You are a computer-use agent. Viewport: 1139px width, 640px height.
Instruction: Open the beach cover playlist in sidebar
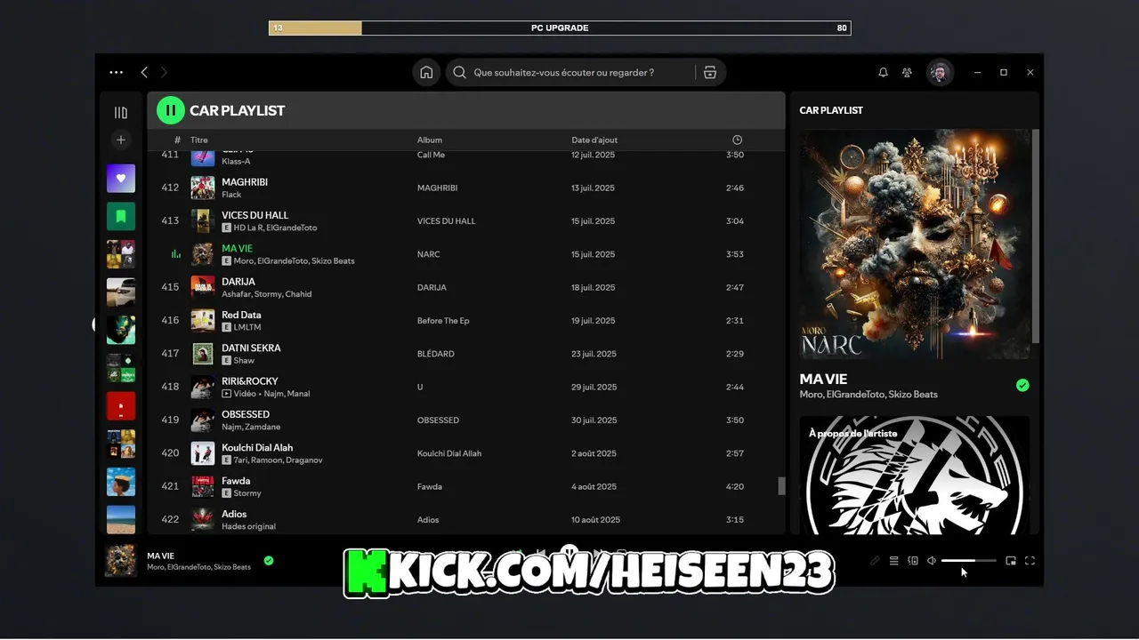click(121, 519)
